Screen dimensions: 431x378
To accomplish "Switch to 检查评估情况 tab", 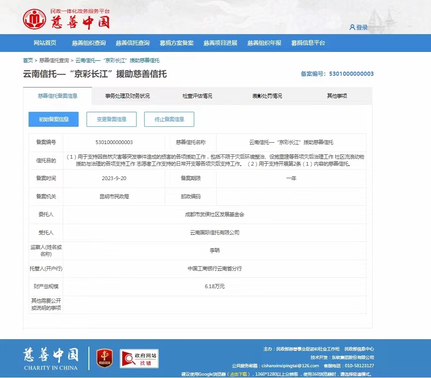I will click(197, 96).
